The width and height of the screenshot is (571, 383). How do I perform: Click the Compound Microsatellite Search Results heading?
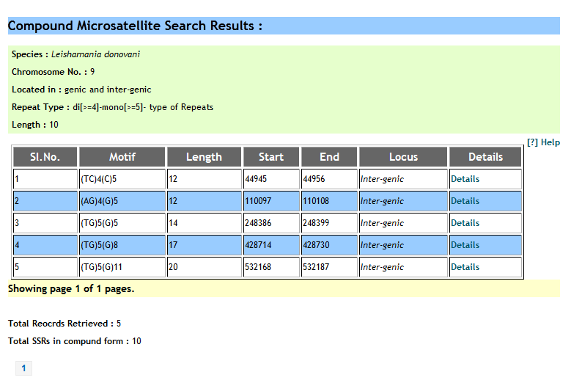(x=135, y=26)
